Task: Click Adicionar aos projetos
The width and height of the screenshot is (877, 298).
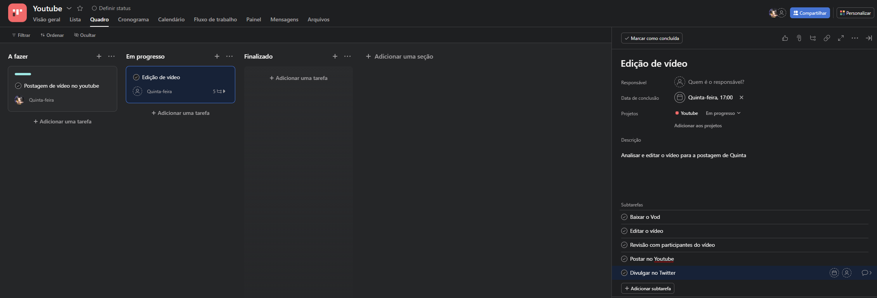Action: coord(698,126)
